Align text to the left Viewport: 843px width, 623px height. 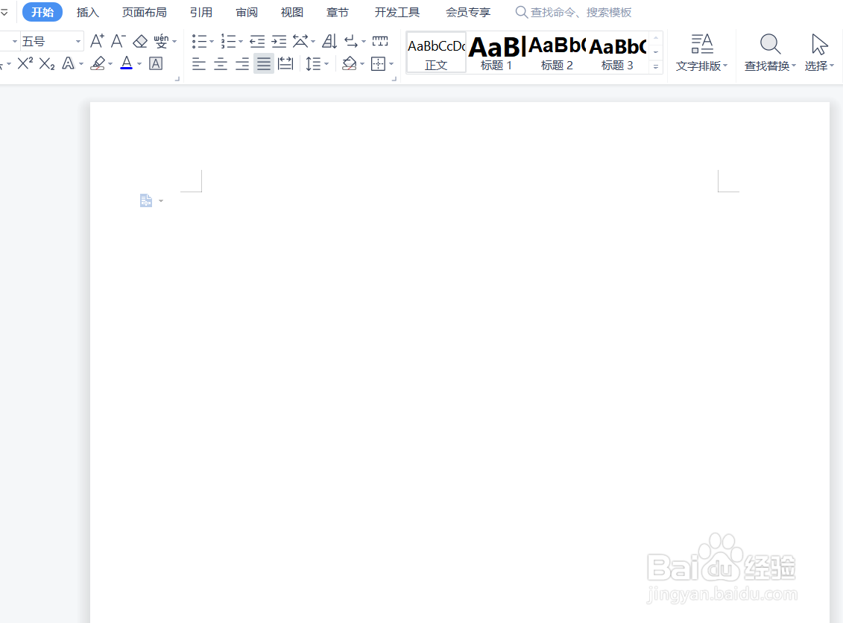[199, 64]
